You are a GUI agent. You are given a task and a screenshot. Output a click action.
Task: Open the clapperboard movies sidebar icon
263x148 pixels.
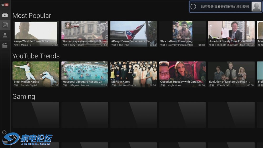[5, 45]
